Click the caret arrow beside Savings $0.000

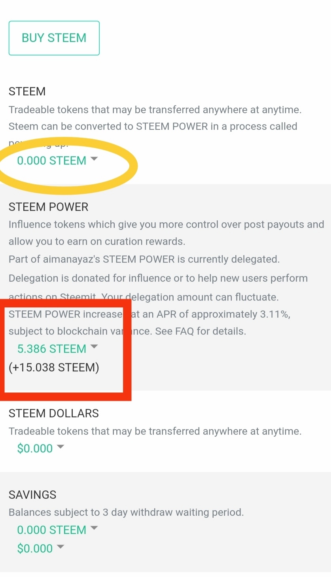[x=61, y=547]
